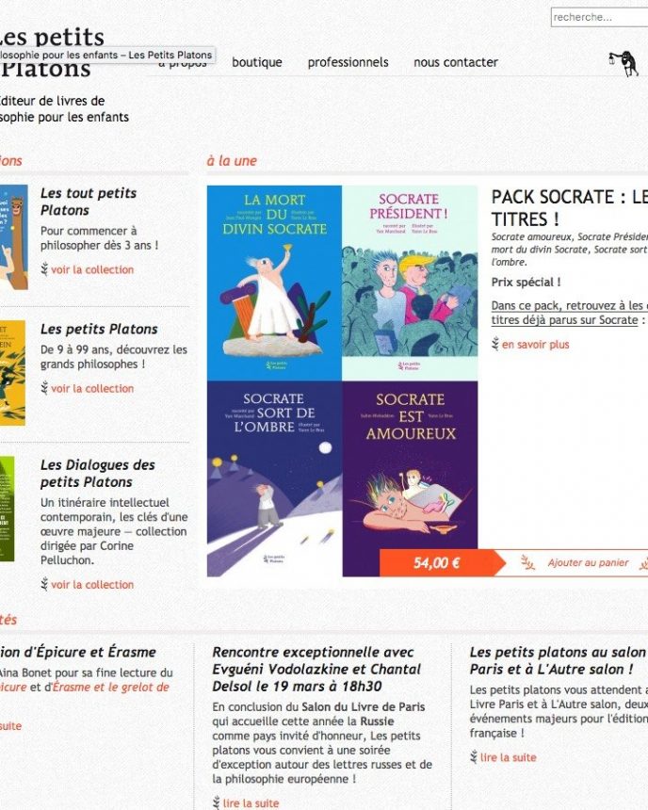Click leaf icon beside Les tout petits link

44,269
